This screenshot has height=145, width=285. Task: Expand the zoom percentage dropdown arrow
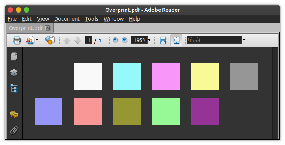[x=150, y=40]
